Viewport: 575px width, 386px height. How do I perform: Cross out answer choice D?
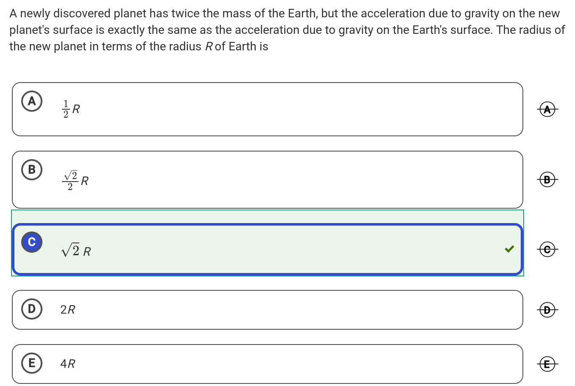[547, 310]
